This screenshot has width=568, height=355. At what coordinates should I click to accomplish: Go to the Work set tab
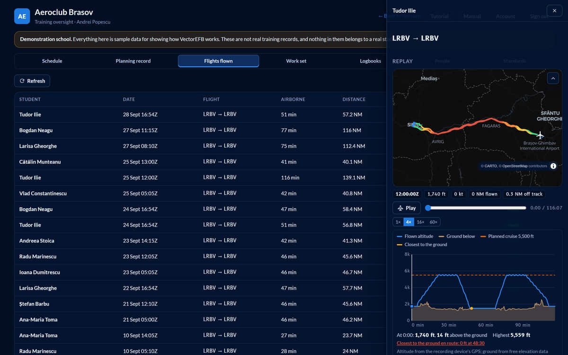click(296, 61)
